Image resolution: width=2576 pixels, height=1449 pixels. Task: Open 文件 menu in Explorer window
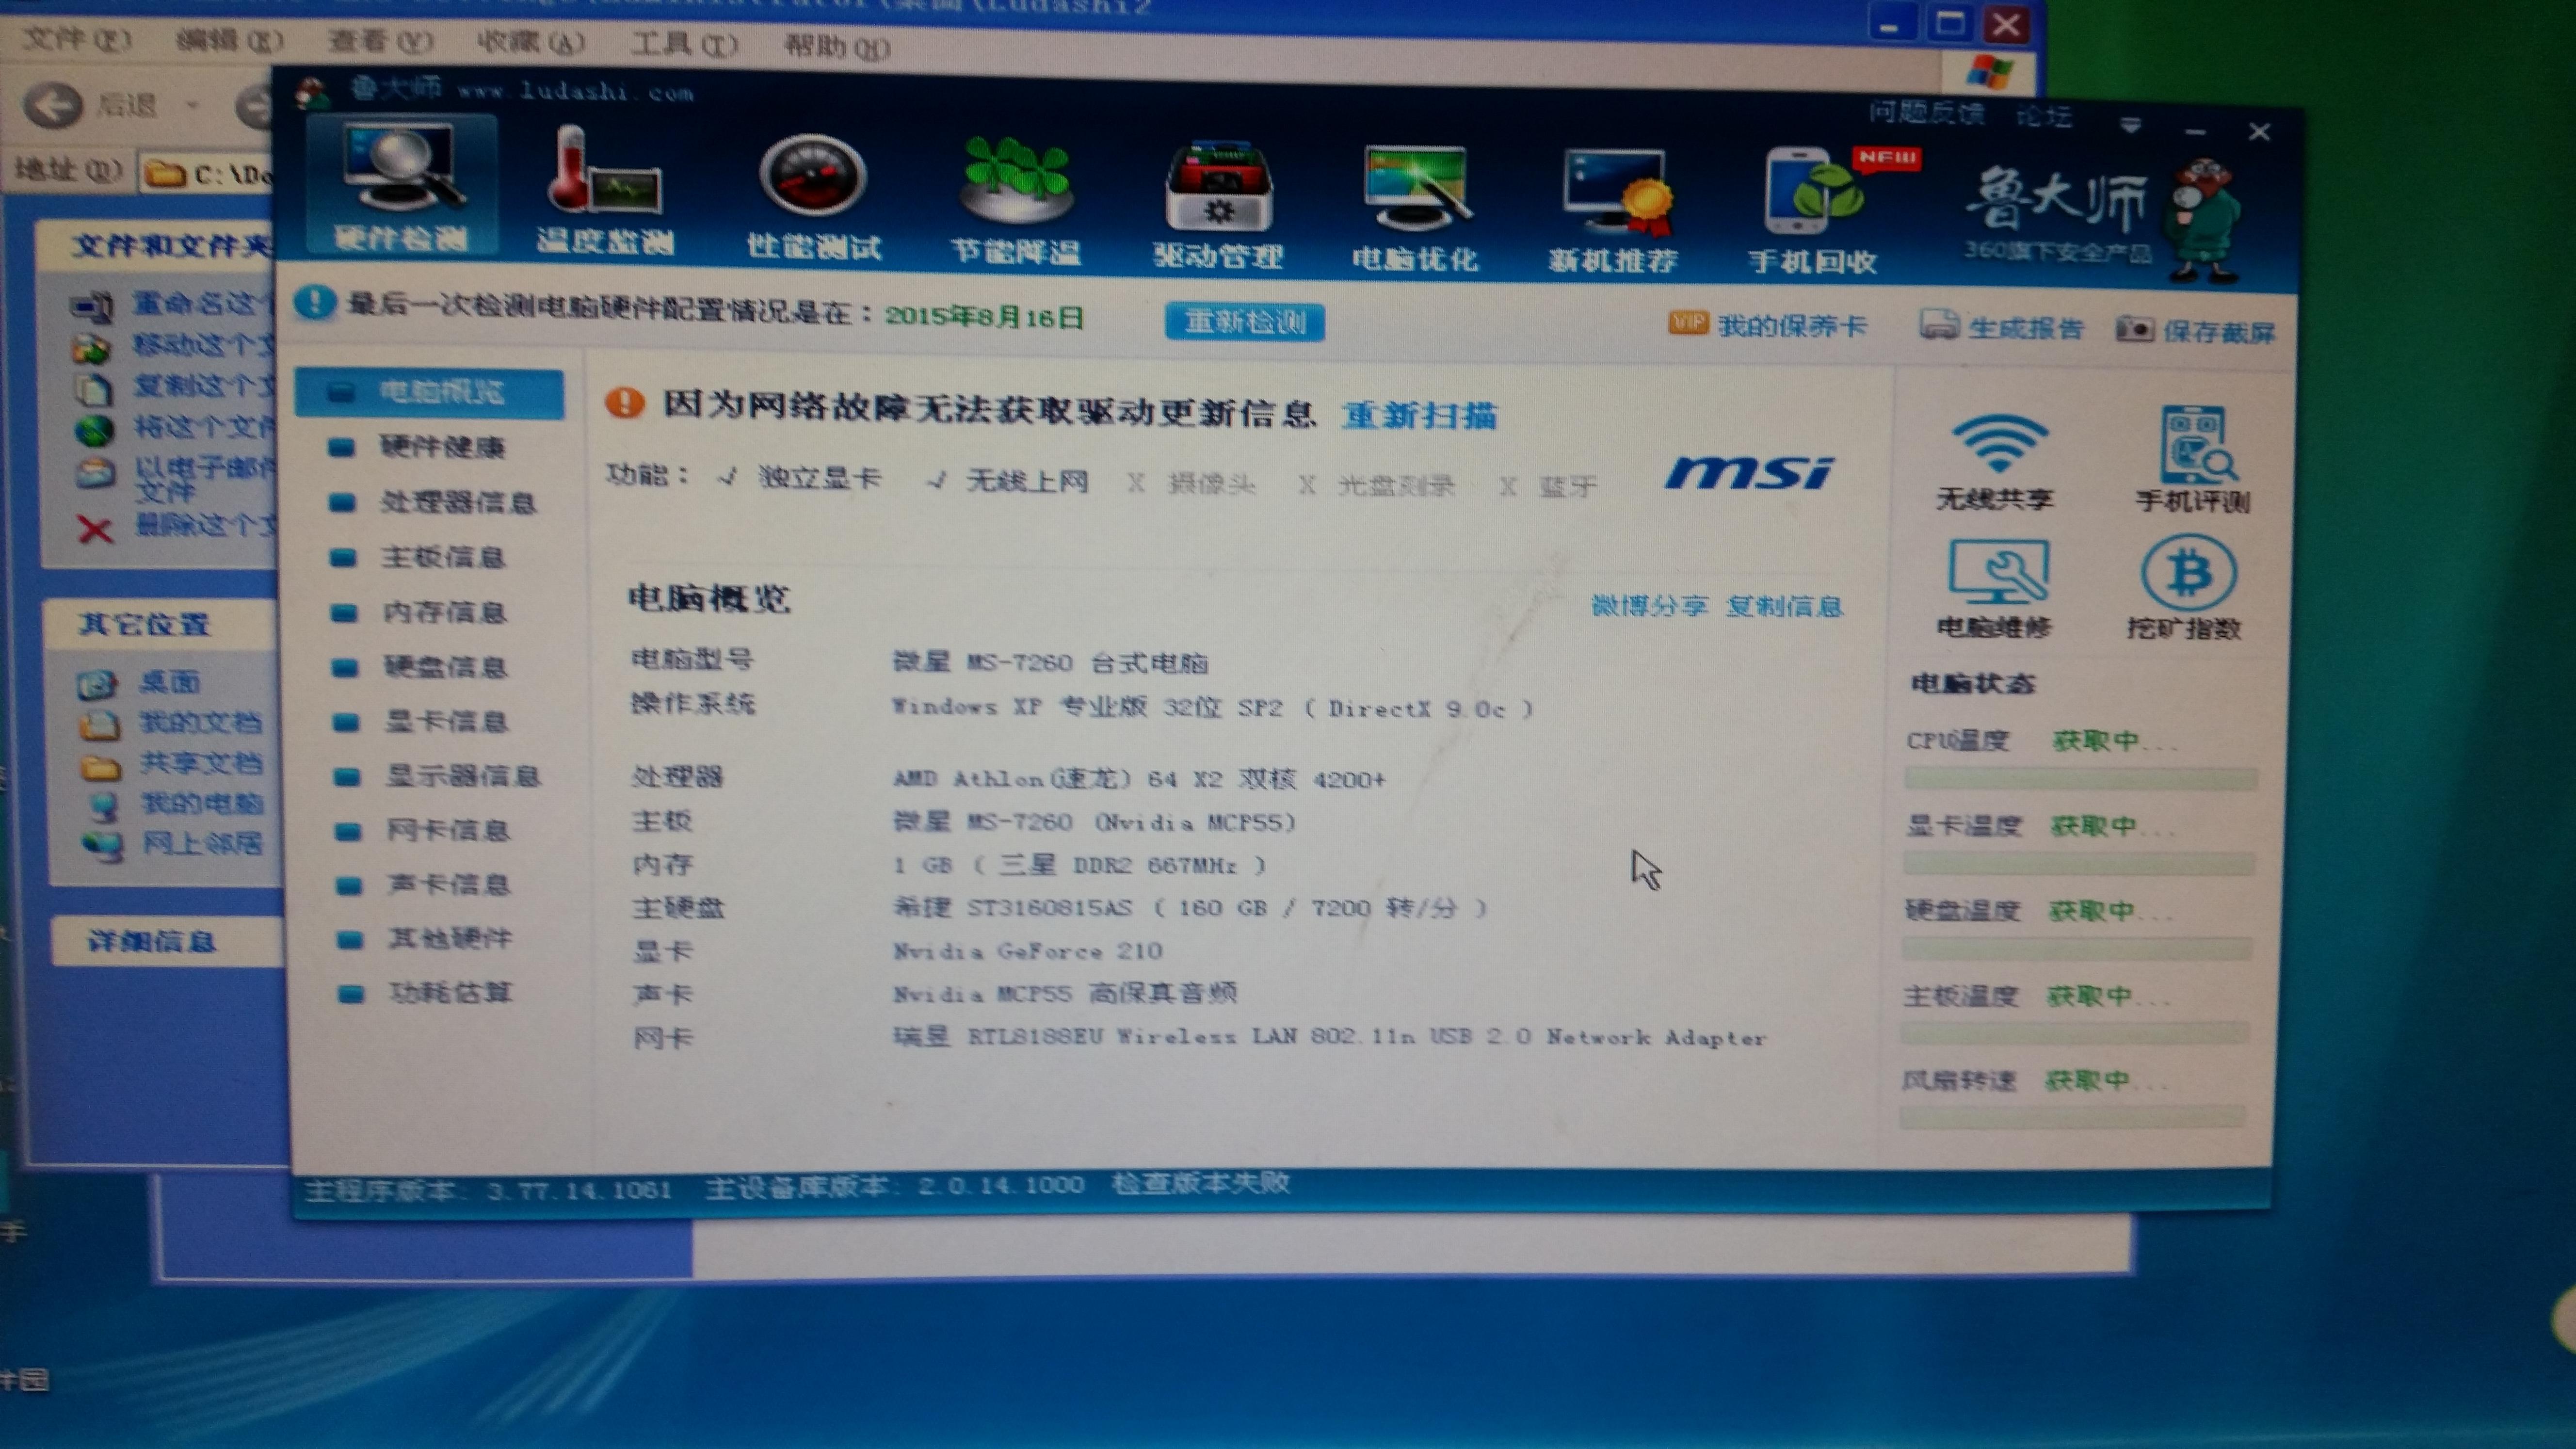click(78, 39)
